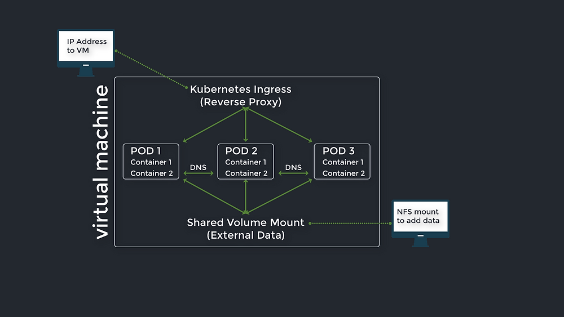Click the '(External Data)' label
This screenshot has height=317, width=564.
tap(246, 235)
